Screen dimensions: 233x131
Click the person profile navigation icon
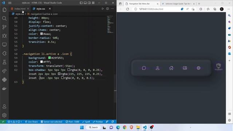pyautogui.click(x=158, y=68)
